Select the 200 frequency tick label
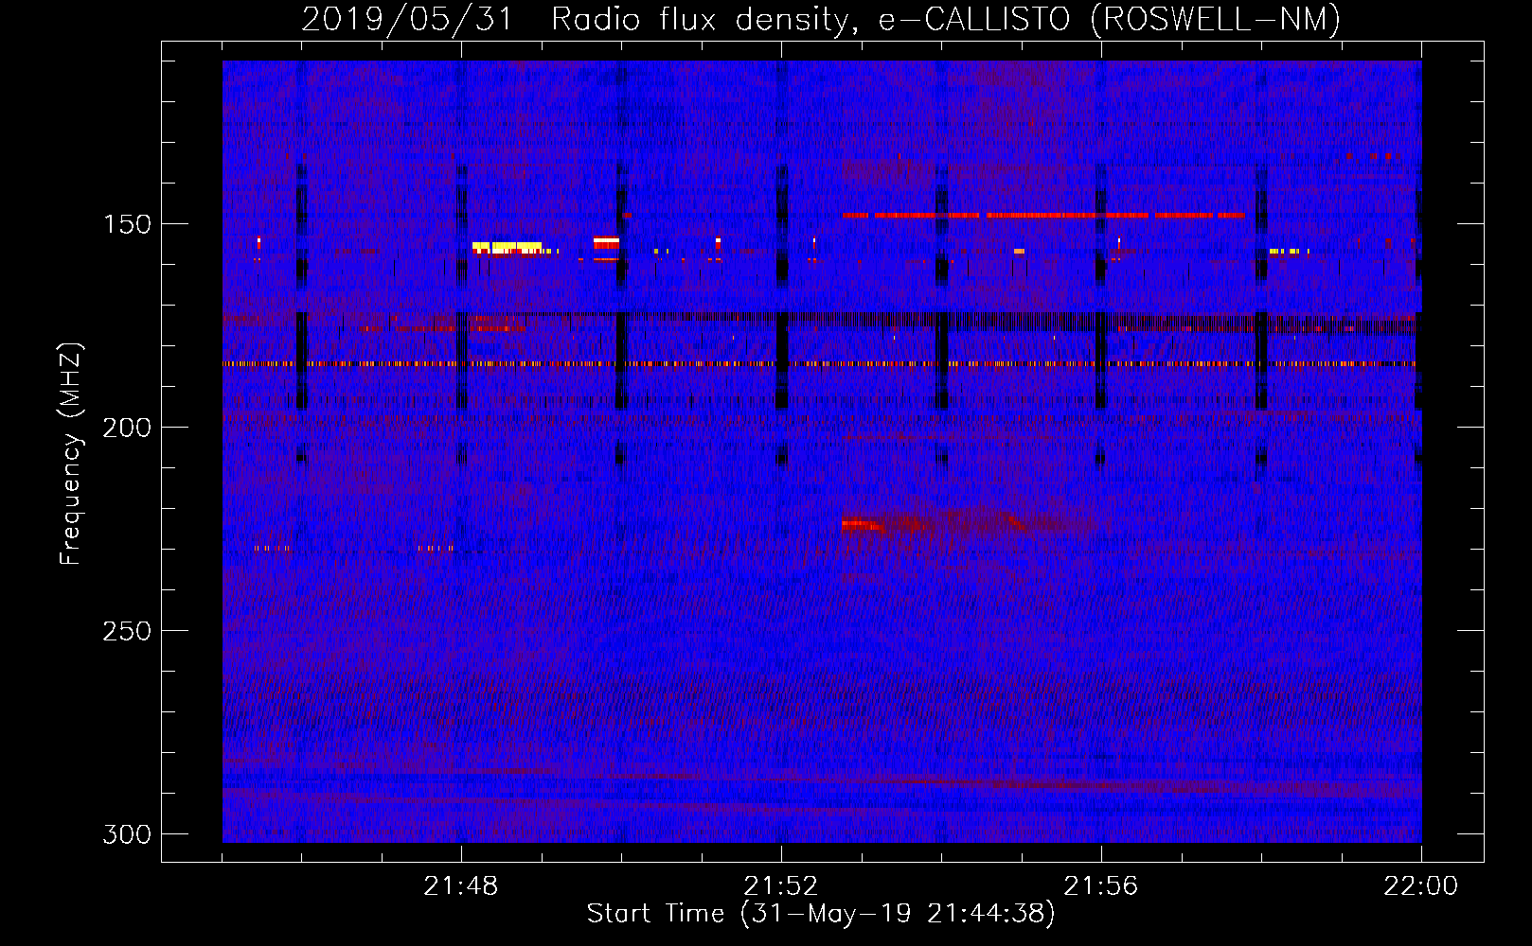The height and width of the screenshot is (946, 1532). 127,428
